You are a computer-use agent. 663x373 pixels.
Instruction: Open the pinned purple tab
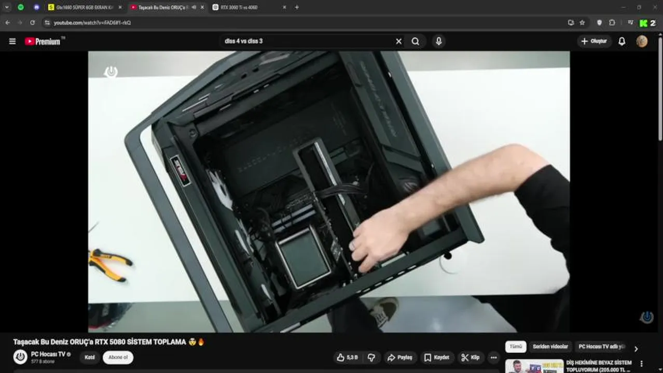click(36, 7)
